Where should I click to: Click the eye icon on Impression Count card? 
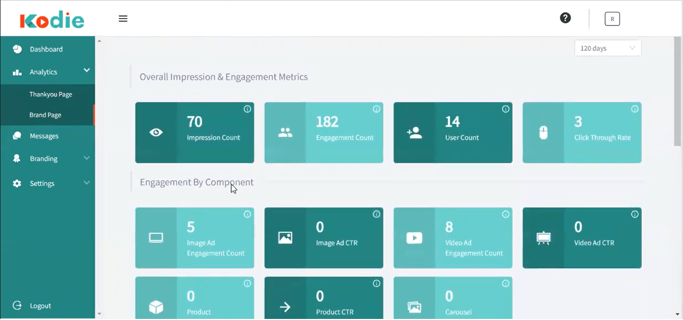pos(156,133)
